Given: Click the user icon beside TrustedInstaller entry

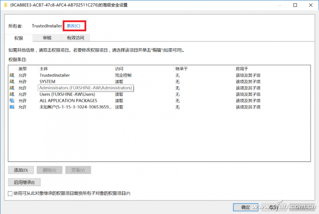Looking at the screenshot, I should click(11, 75).
